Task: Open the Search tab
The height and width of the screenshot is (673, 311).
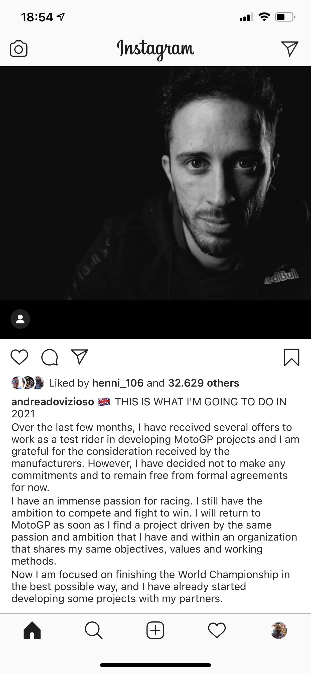Action: (94, 630)
